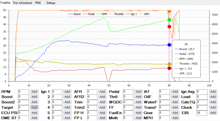Add the DME BT parameter
This screenshot has height=121, width=220.
point(34,118)
